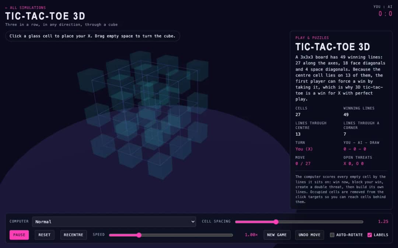Click the Speed slider handle

click(x=139, y=235)
